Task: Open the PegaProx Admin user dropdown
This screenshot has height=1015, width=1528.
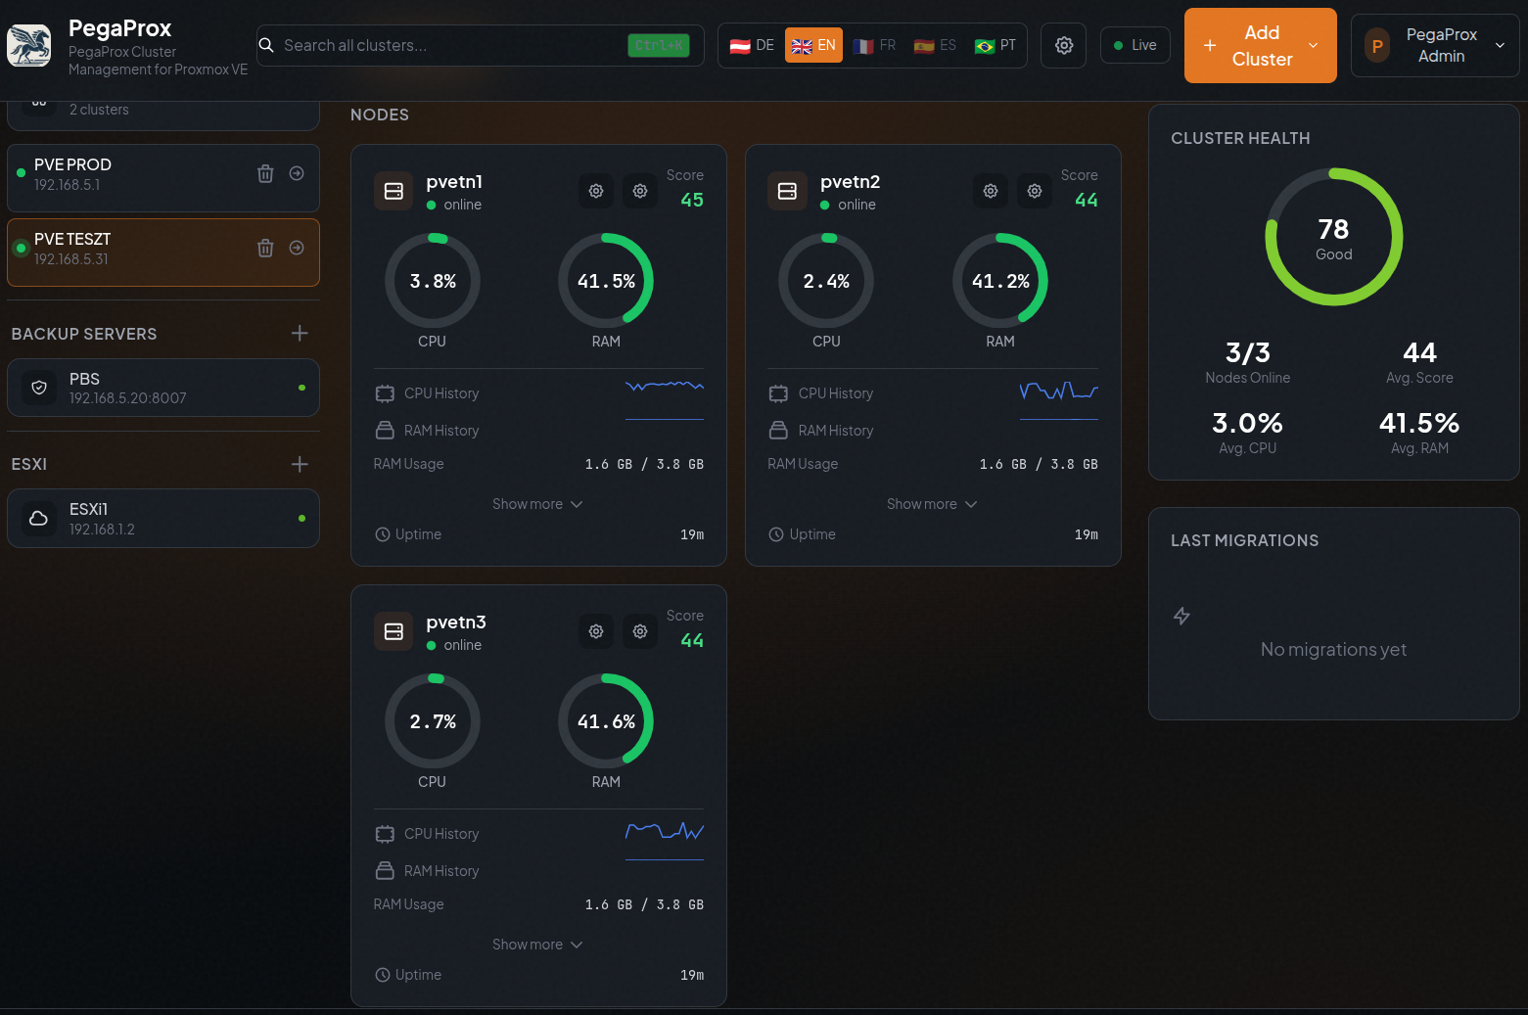Action: [1435, 46]
